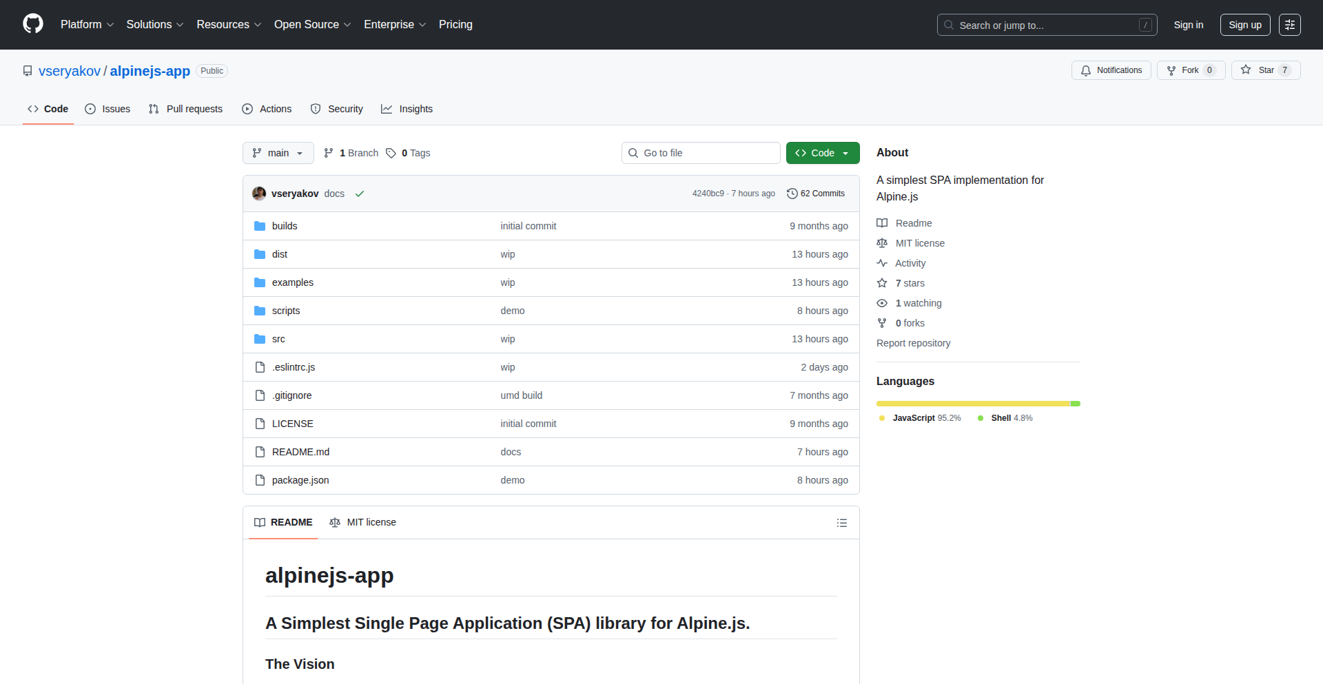Open the examples folder

click(292, 282)
